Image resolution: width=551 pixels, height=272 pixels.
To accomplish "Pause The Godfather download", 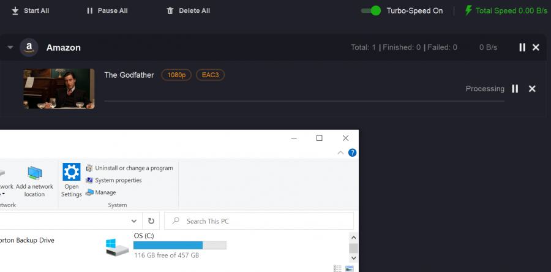I will 515,89.
